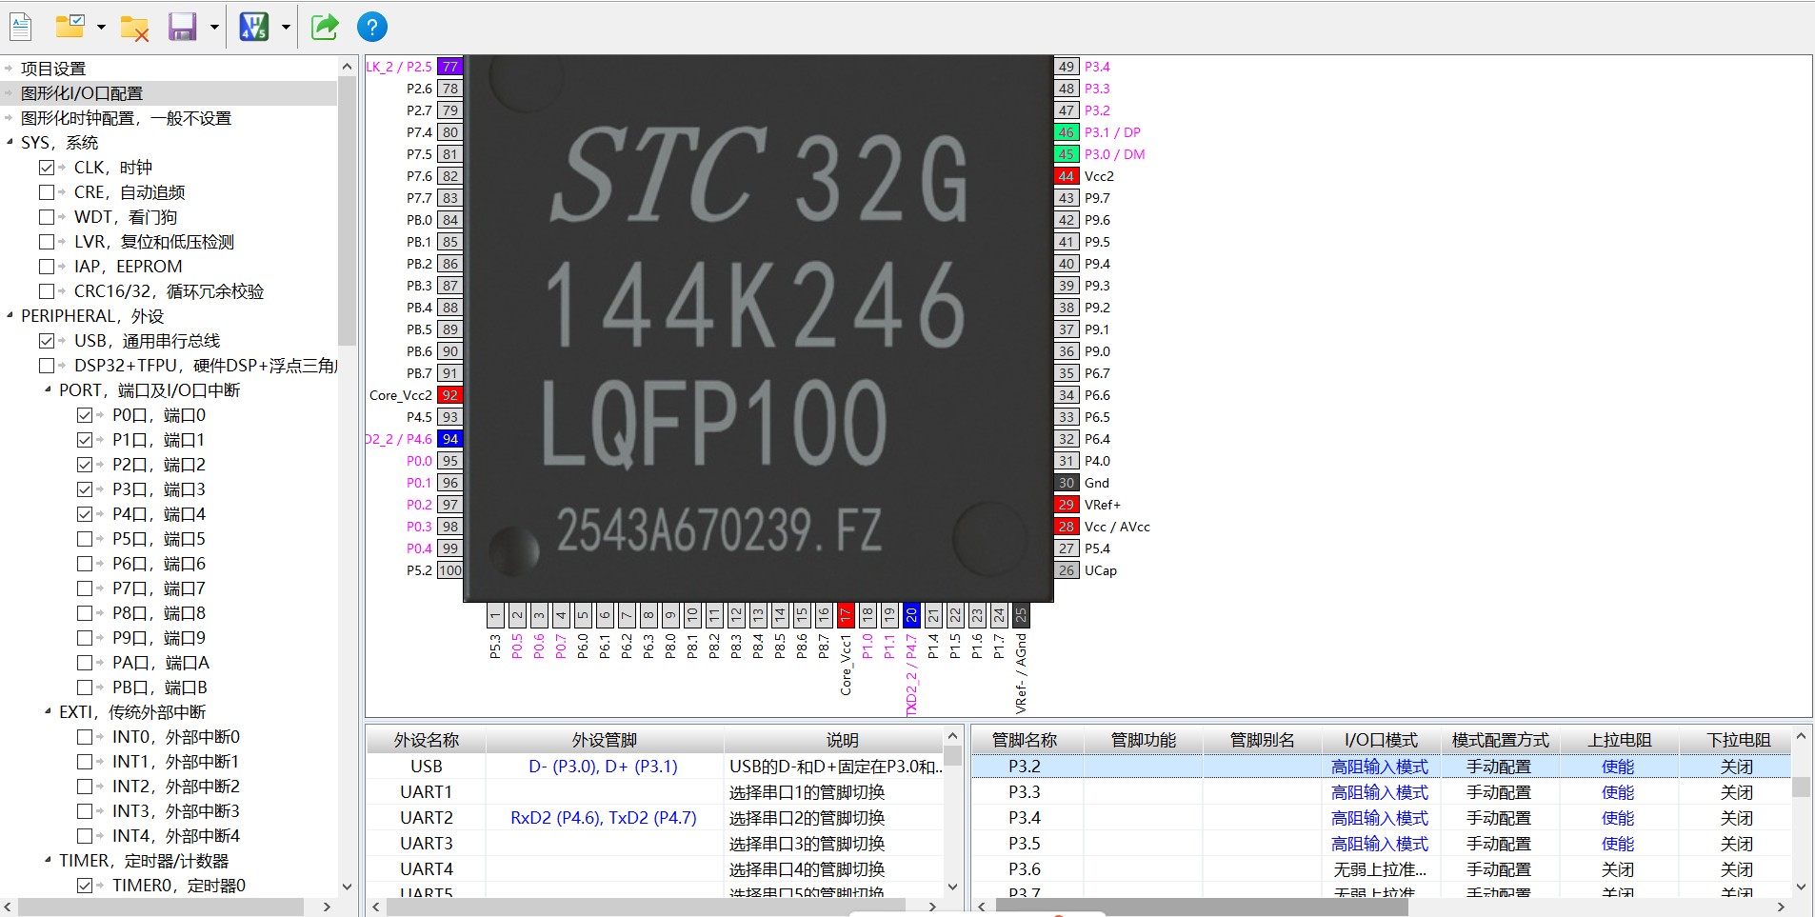Collapse the EXTI 传统外部中断 node
This screenshot has width=1815, height=917.
(49, 712)
